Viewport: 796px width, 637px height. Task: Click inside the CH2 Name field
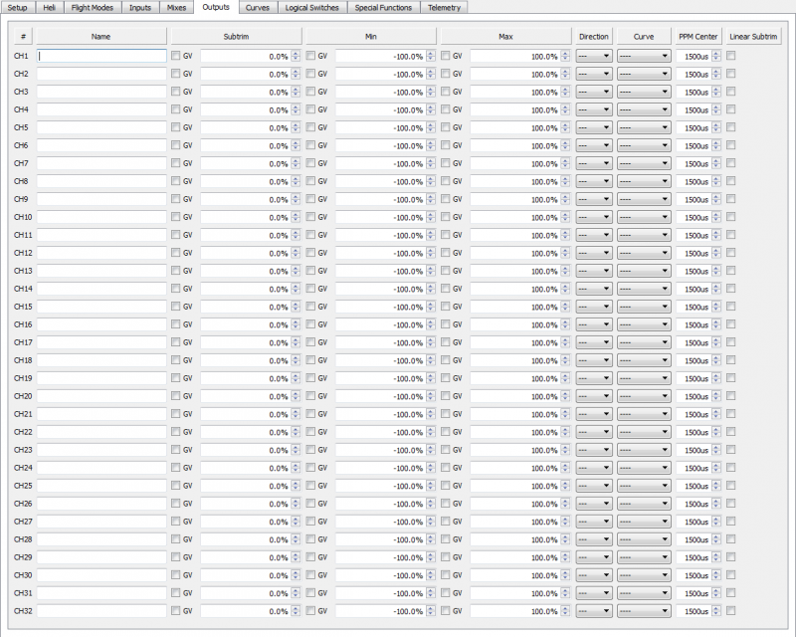pos(99,75)
